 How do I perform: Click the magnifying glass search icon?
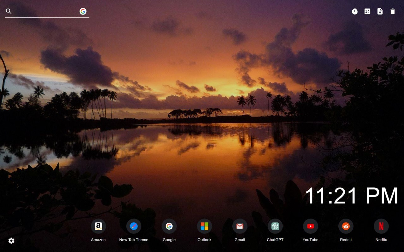point(9,11)
